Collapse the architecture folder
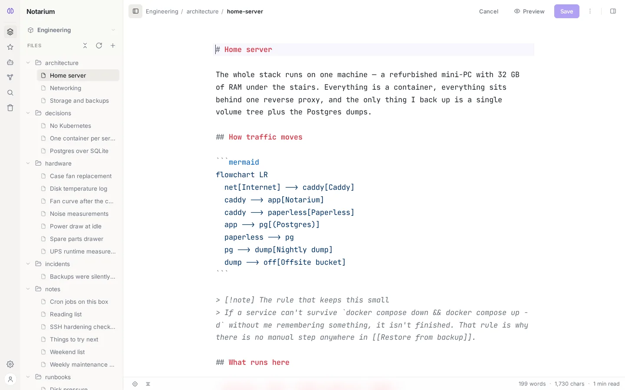Image resolution: width=625 pixels, height=390 pixels. coord(28,63)
